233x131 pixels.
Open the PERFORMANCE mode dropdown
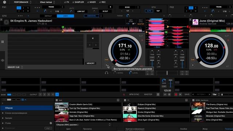(x=23, y=2)
